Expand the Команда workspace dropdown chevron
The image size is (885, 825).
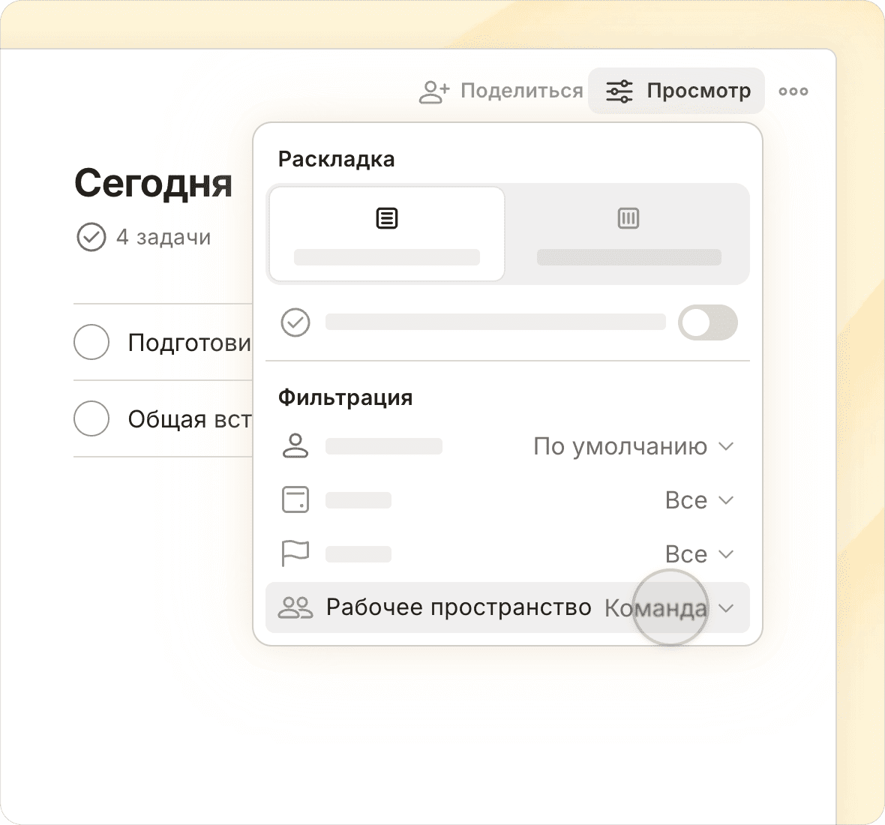(x=725, y=607)
